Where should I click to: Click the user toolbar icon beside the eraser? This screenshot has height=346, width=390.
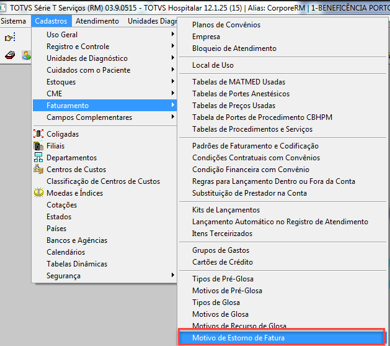[27, 55]
